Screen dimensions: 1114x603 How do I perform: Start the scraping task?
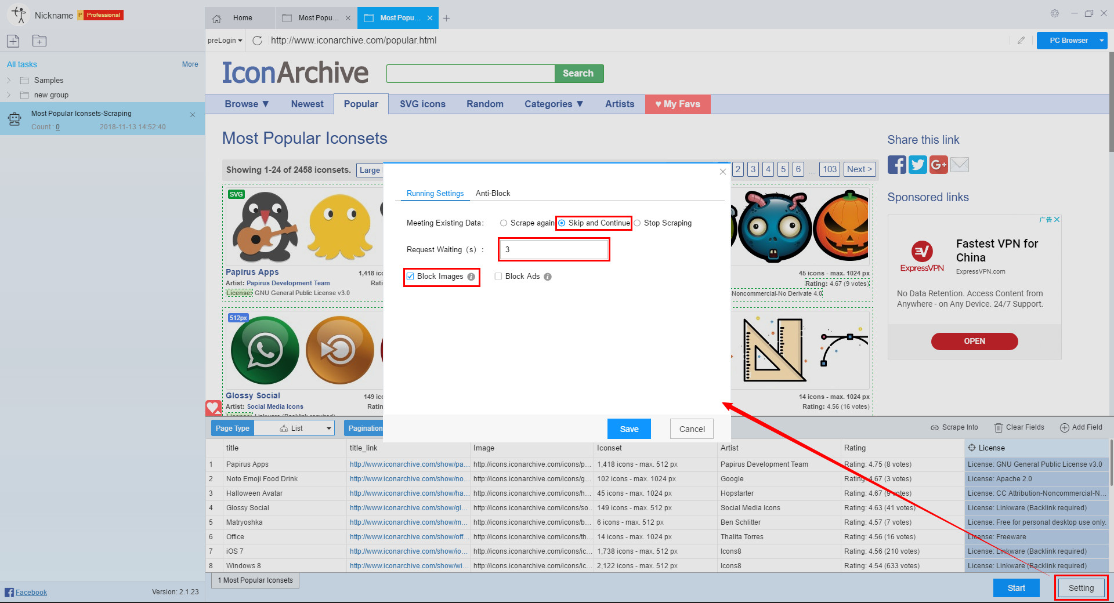[x=1016, y=587]
